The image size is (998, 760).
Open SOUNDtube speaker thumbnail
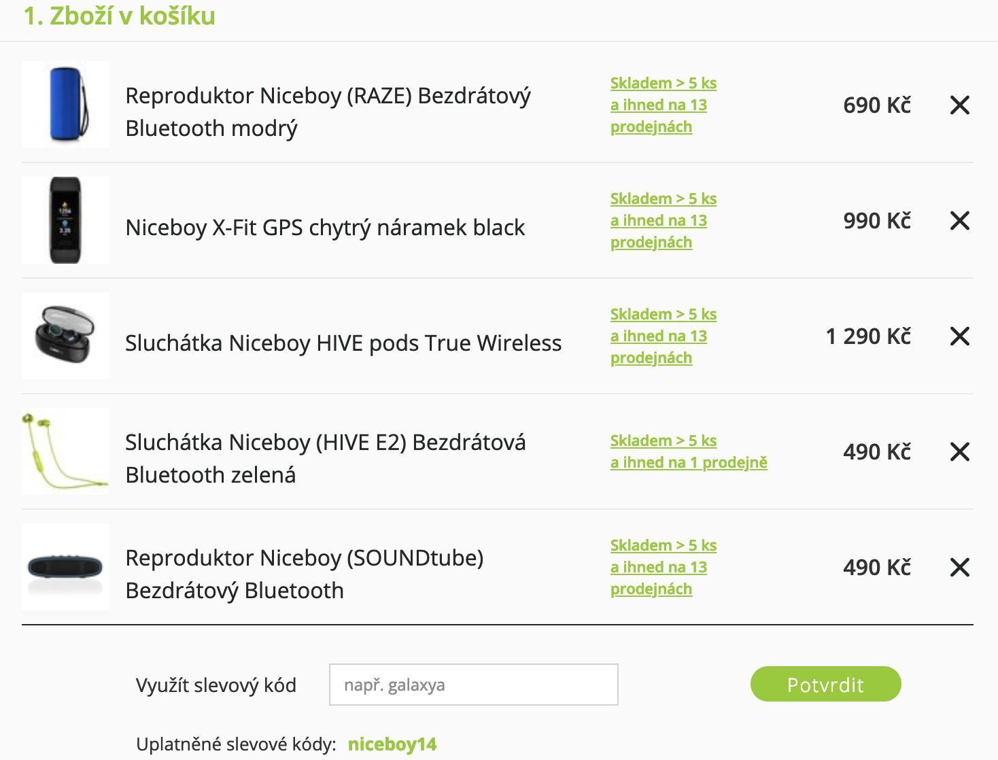point(65,567)
